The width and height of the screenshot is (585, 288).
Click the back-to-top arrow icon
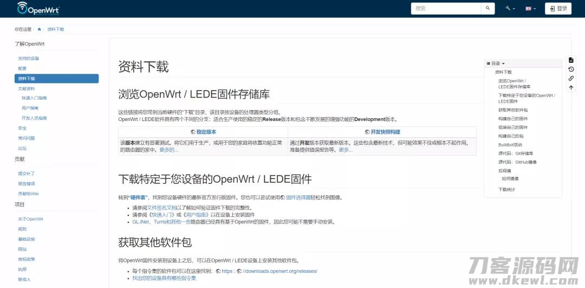click(571, 88)
